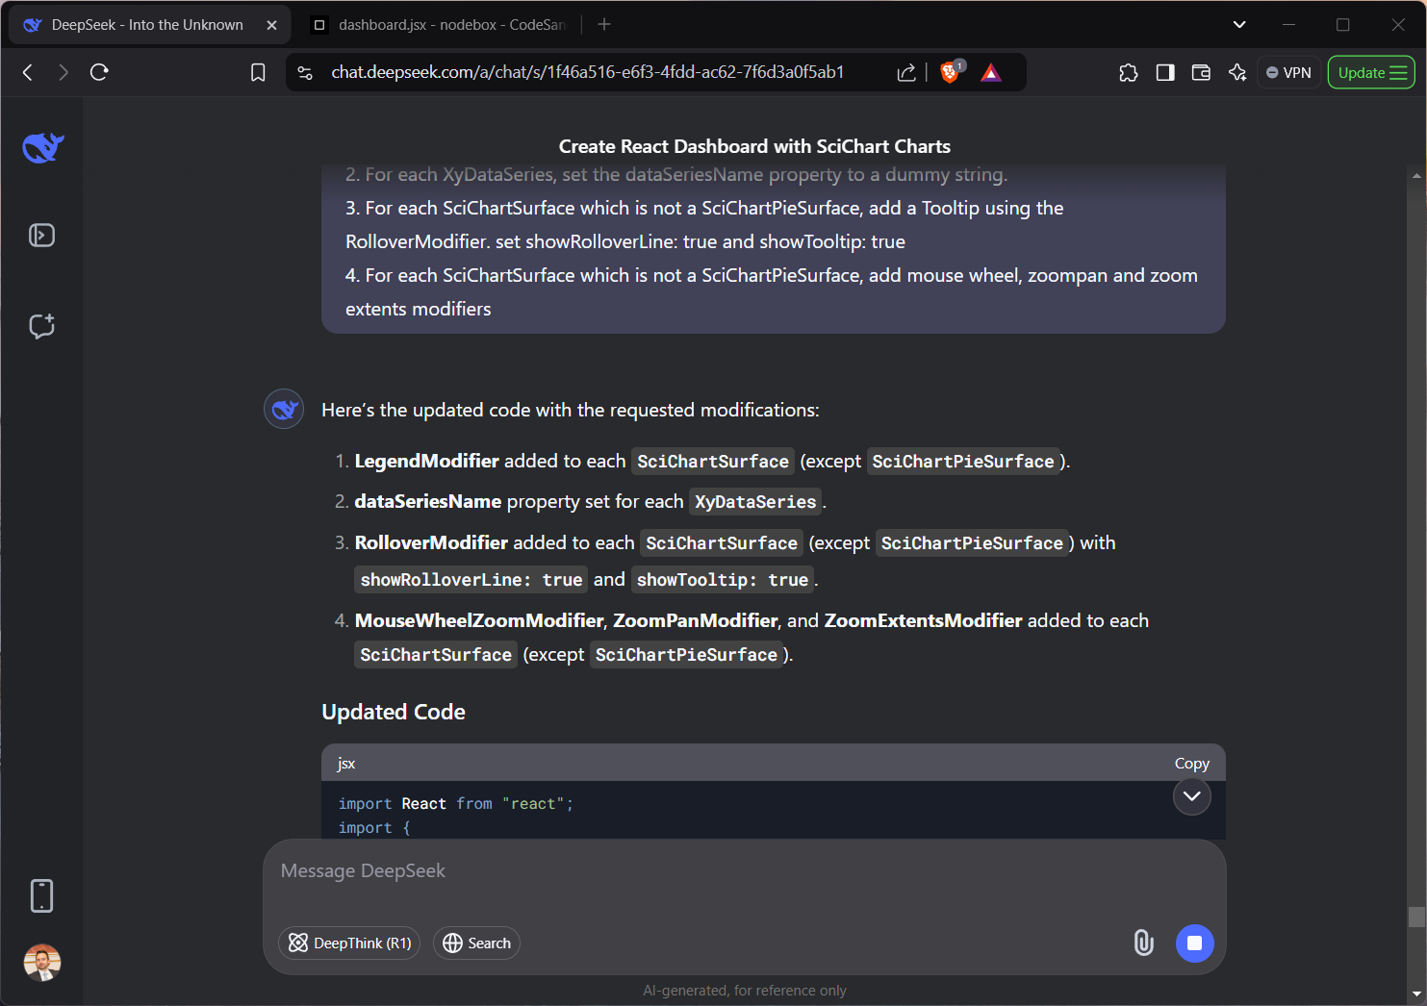
Task: Click the XyDataSeries inline code
Action: [x=755, y=502]
